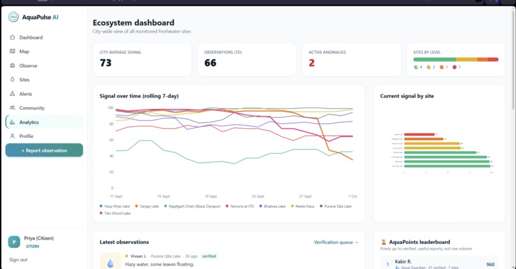
Task: Click the Latest observations heading
Action: tap(124, 242)
